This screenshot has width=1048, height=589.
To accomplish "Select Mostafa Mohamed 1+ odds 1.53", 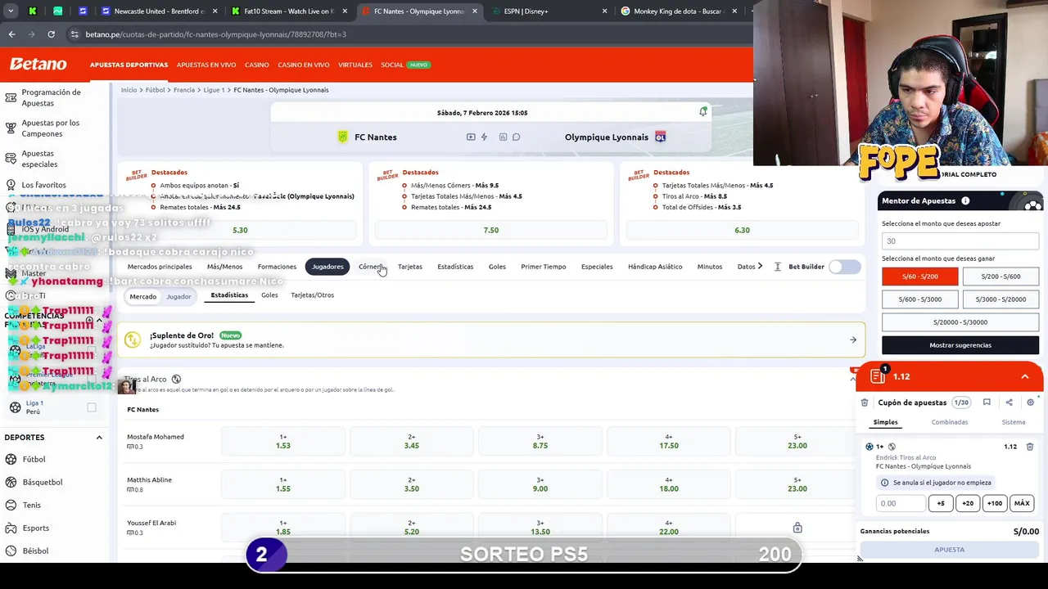I will (x=283, y=442).
